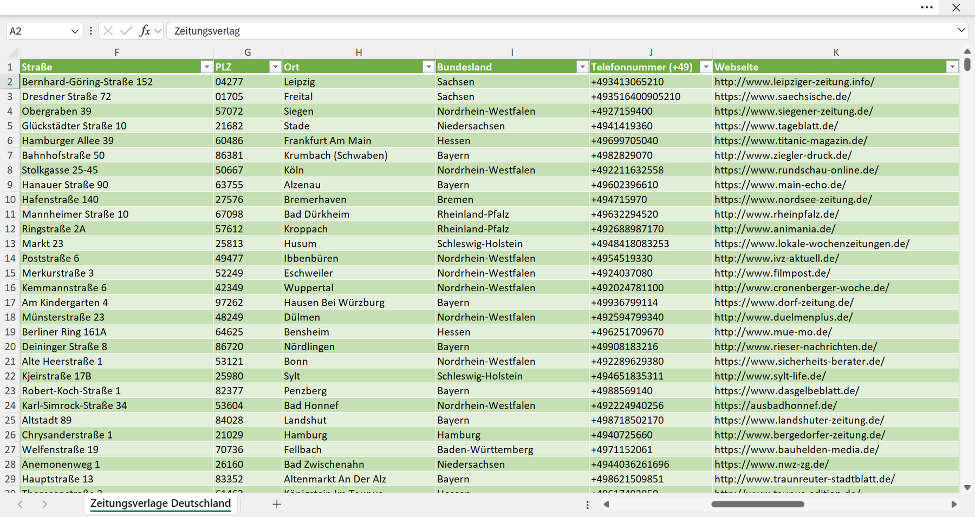
Task: Select all cells with corner triangle
Action: 13,53
